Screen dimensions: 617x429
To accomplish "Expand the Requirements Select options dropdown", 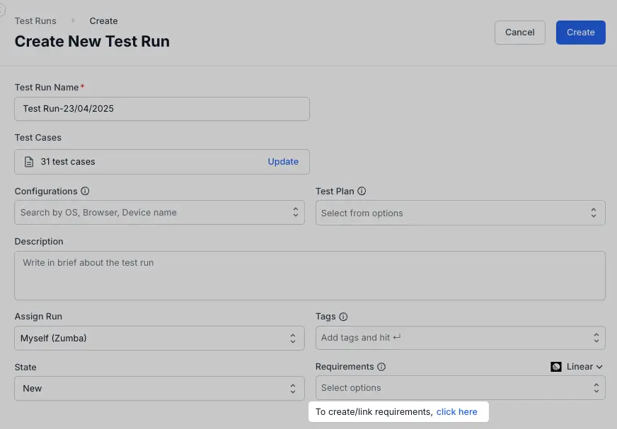I will 460,388.
